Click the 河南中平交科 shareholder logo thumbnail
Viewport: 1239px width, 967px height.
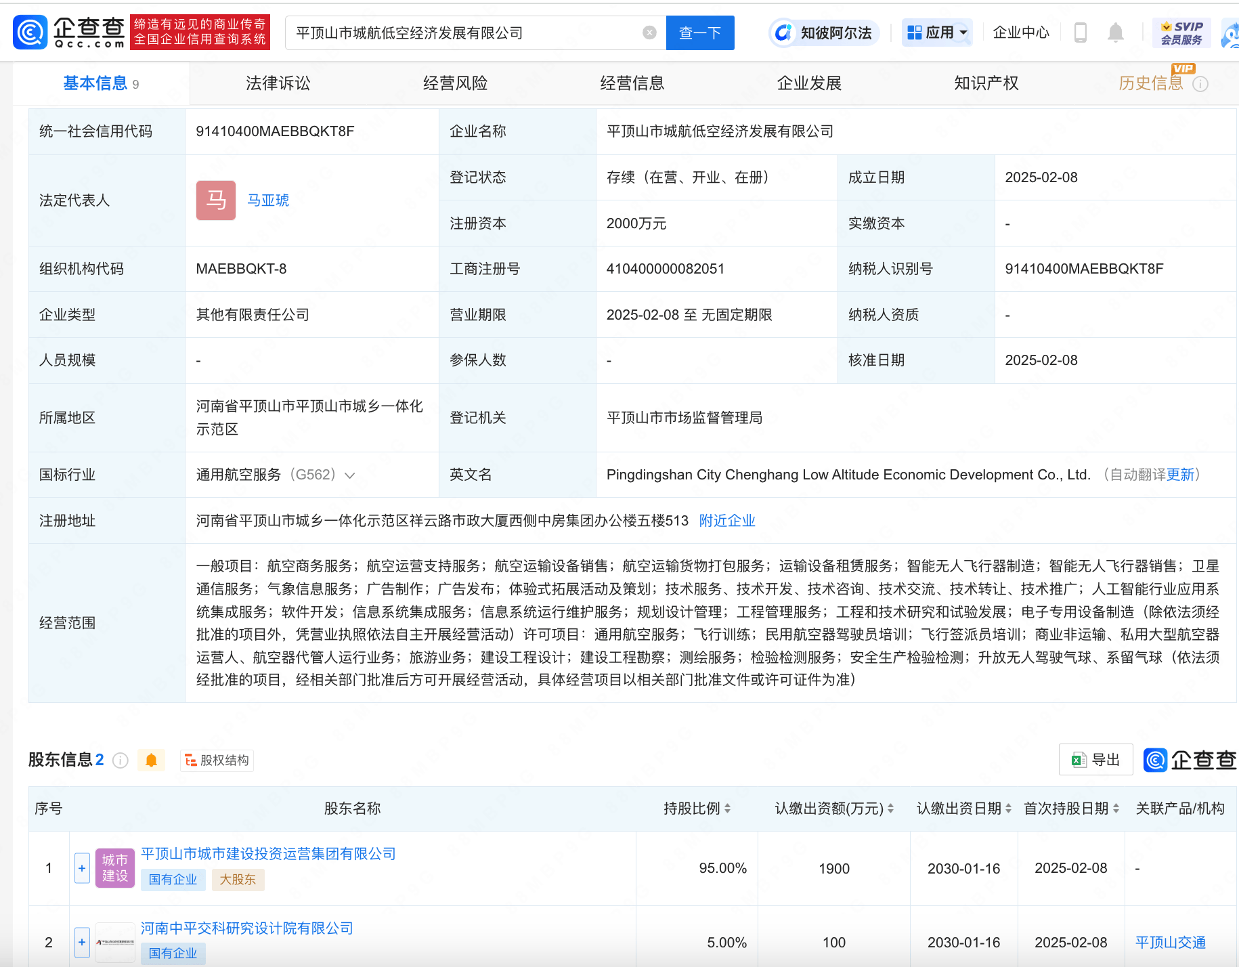[x=115, y=943]
